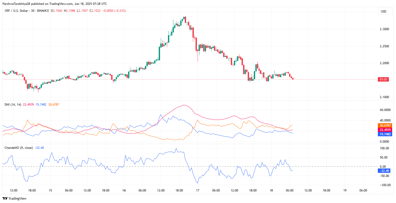
Task: Click date marker 19 on time axis
Action: pos(345,190)
